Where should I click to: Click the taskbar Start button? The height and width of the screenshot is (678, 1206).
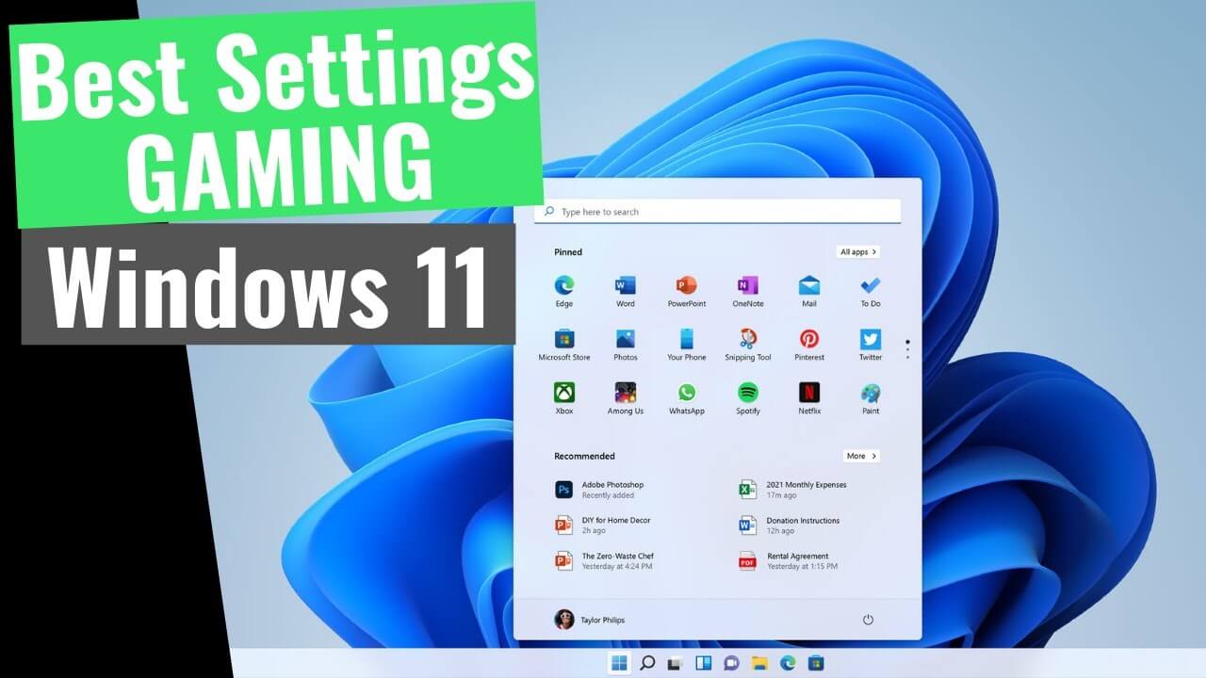pyautogui.click(x=619, y=664)
